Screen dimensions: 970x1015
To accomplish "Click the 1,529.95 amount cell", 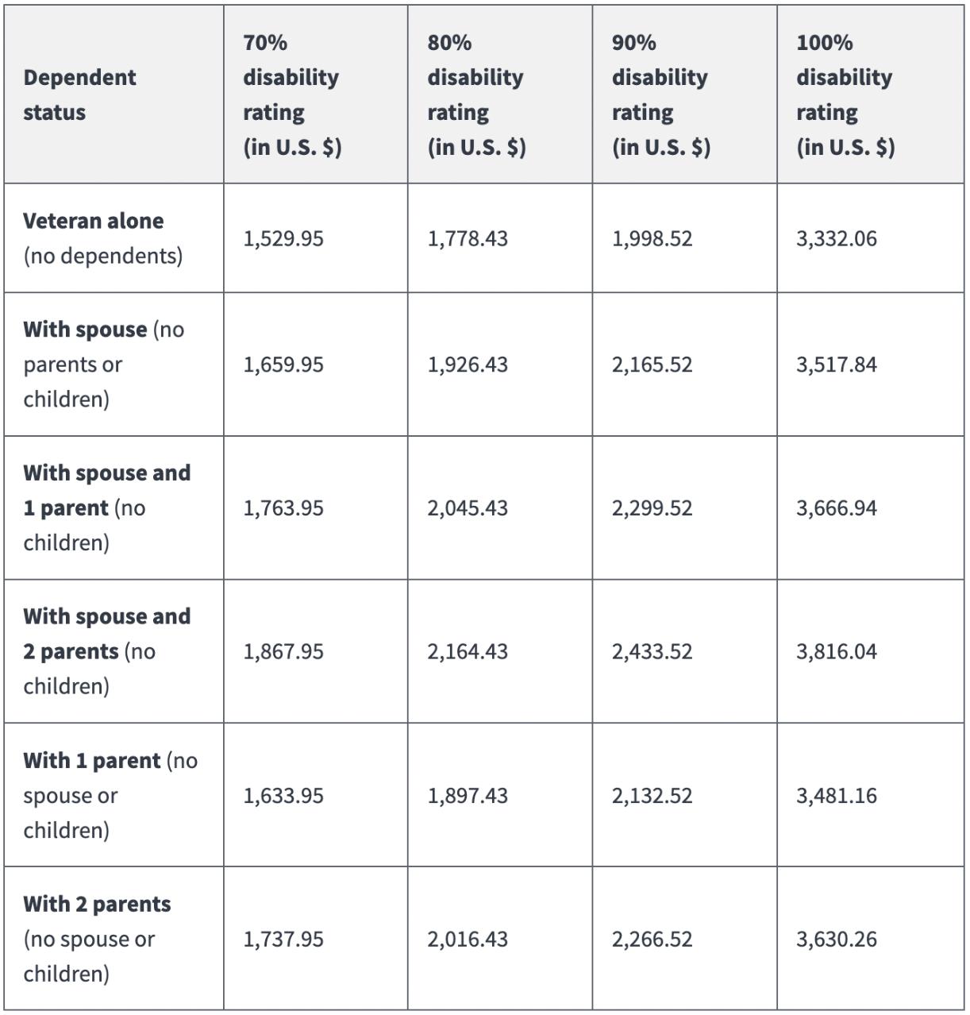I will click(283, 239).
